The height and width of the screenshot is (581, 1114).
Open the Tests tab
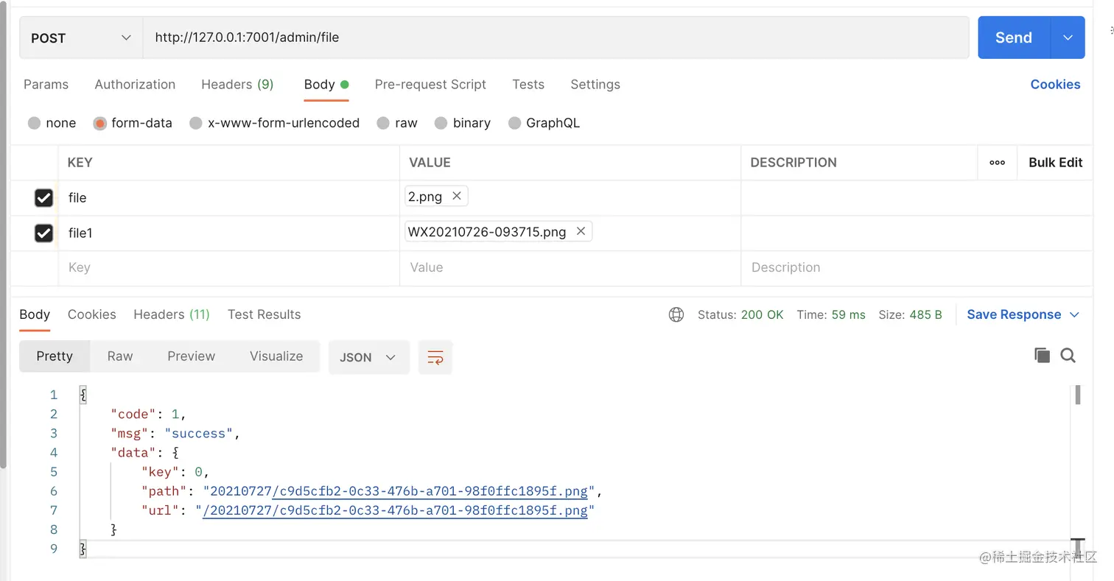click(x=528, y=84)
